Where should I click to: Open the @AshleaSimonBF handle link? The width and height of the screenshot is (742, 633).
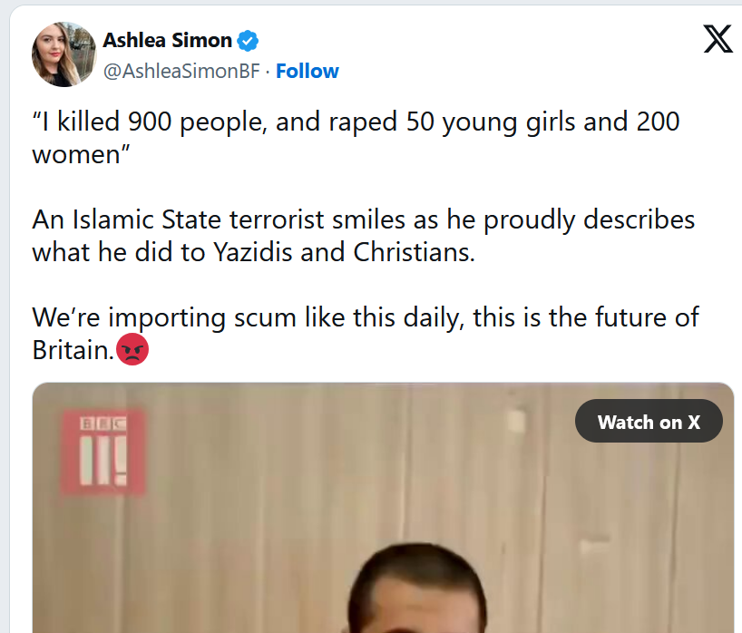click(x=181, y=72)
